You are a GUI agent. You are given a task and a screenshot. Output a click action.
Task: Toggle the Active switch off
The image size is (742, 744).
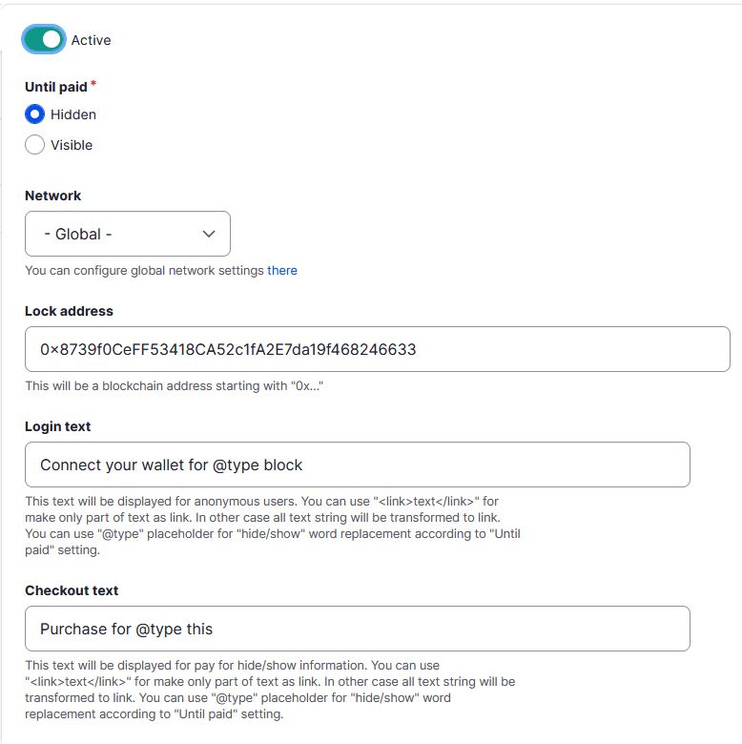[x=44, y=39]
